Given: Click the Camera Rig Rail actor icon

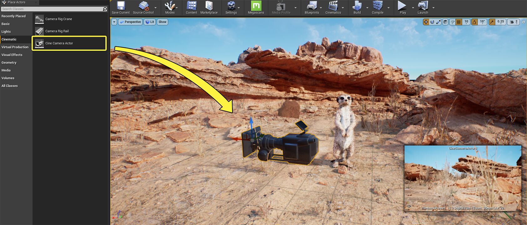Looking at the screenshot, I should click(39, 31).
